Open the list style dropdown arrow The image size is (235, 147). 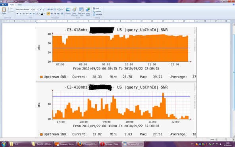click(x=58, y=10)
